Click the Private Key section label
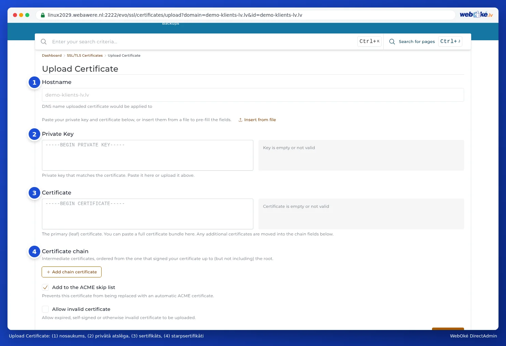 click(x=58, y=134)
